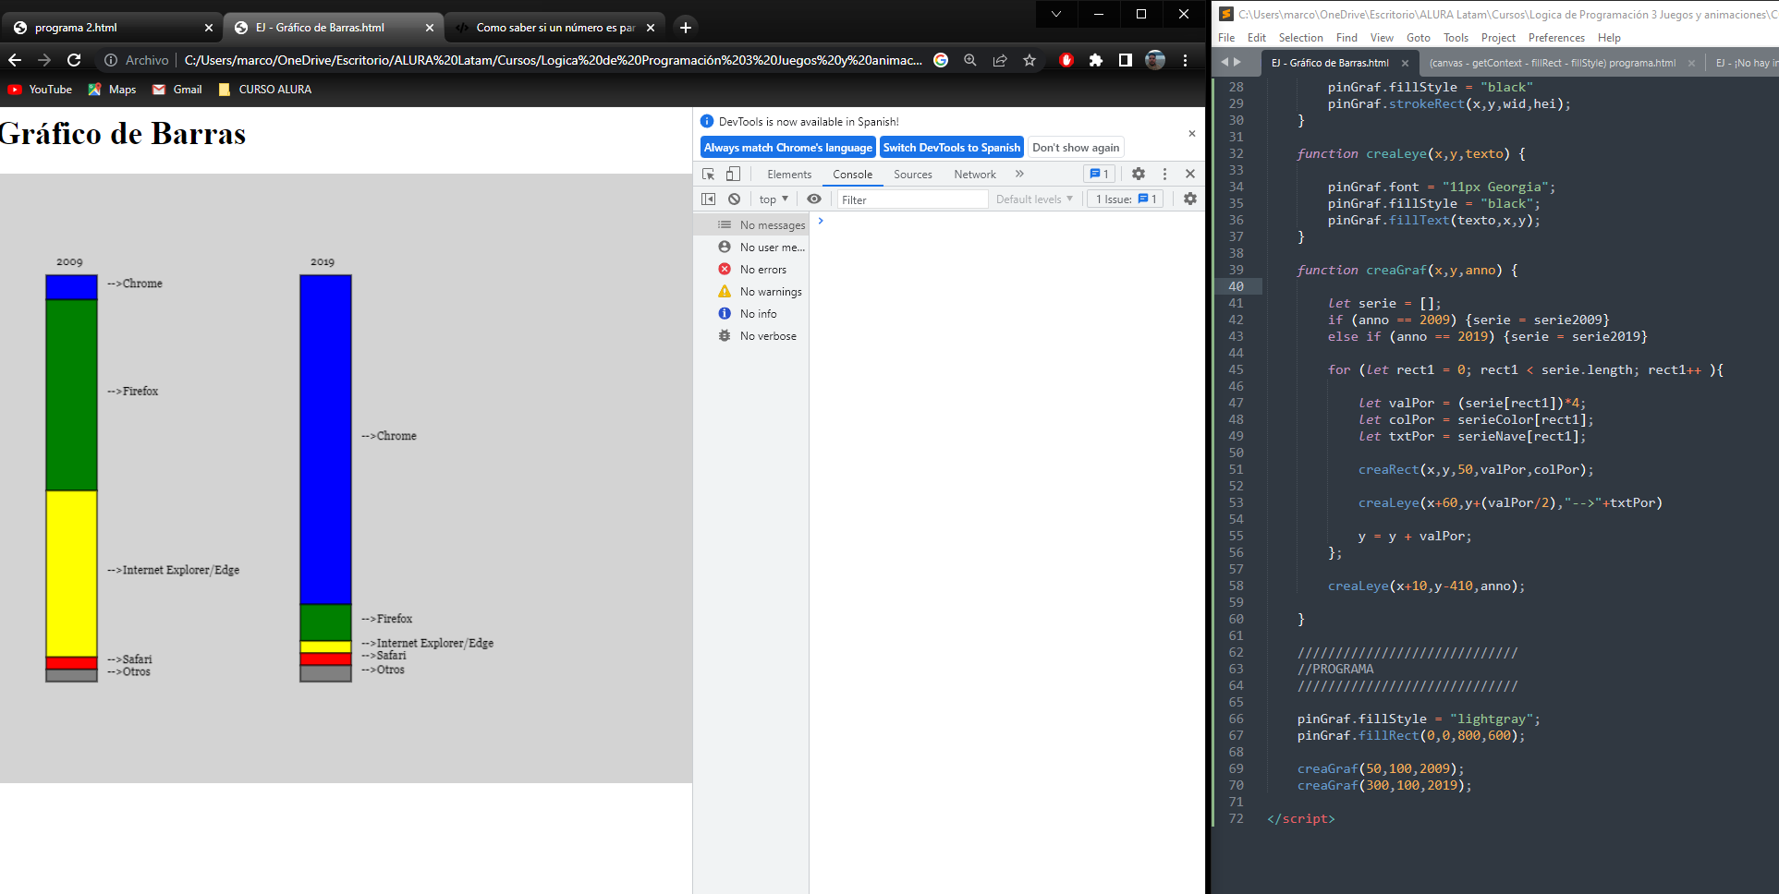
Task: Open a new browser tab
Action: tap(686, 28)
